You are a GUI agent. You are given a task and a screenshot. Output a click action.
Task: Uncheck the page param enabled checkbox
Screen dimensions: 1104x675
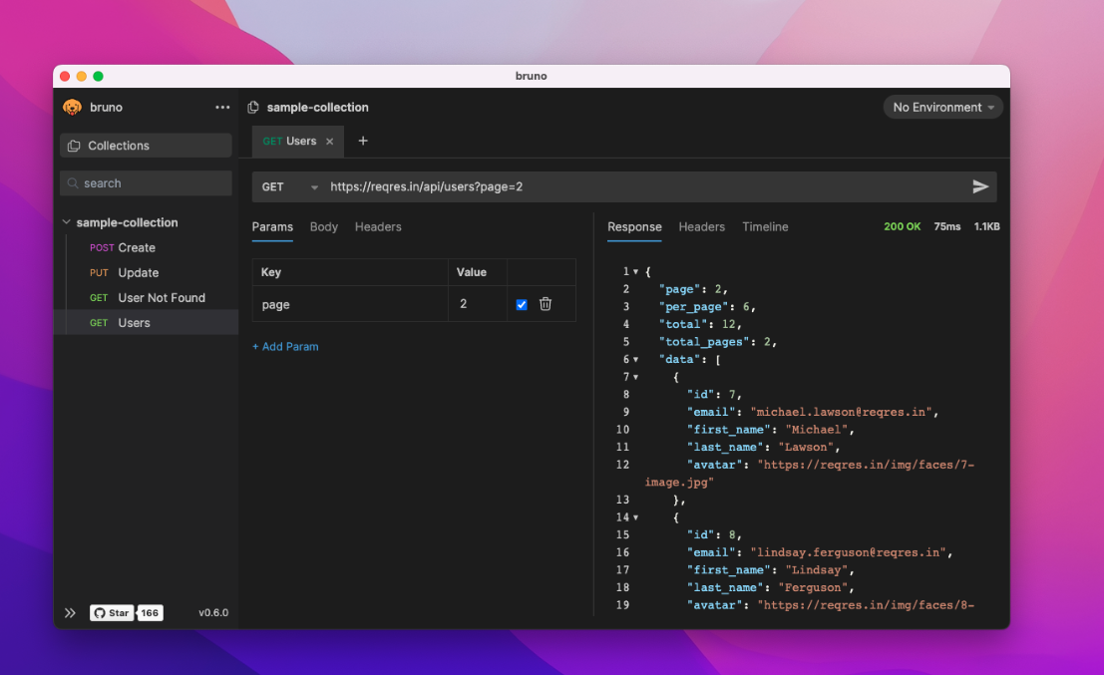[x=521, y=305]
